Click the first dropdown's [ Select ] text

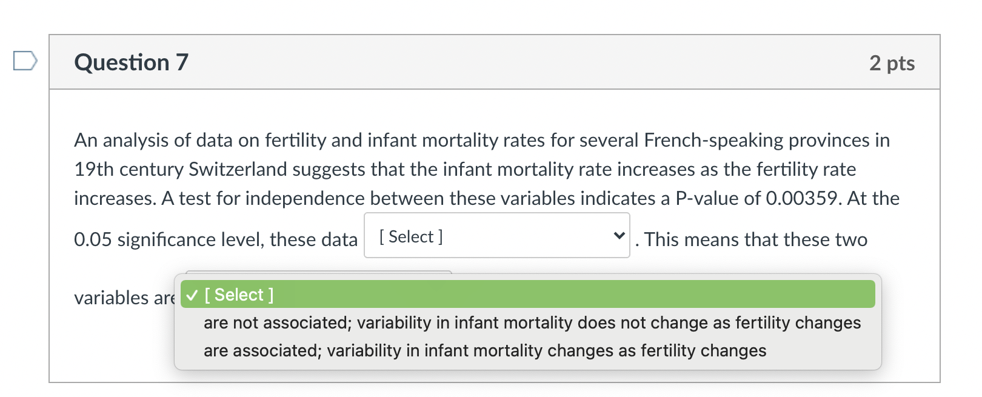(x=410, y=236)
